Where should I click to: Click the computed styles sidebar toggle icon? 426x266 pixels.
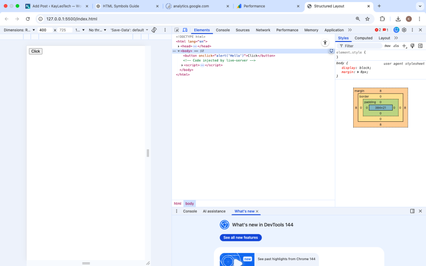click(420, 46)
